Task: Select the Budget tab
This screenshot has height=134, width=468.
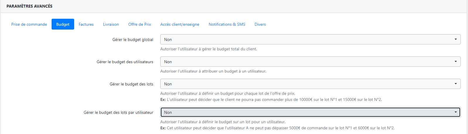Action: pyautogui.click(x=63, y=24)
